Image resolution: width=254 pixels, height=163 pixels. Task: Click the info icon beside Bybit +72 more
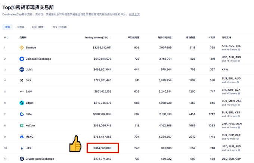point(239,94)
